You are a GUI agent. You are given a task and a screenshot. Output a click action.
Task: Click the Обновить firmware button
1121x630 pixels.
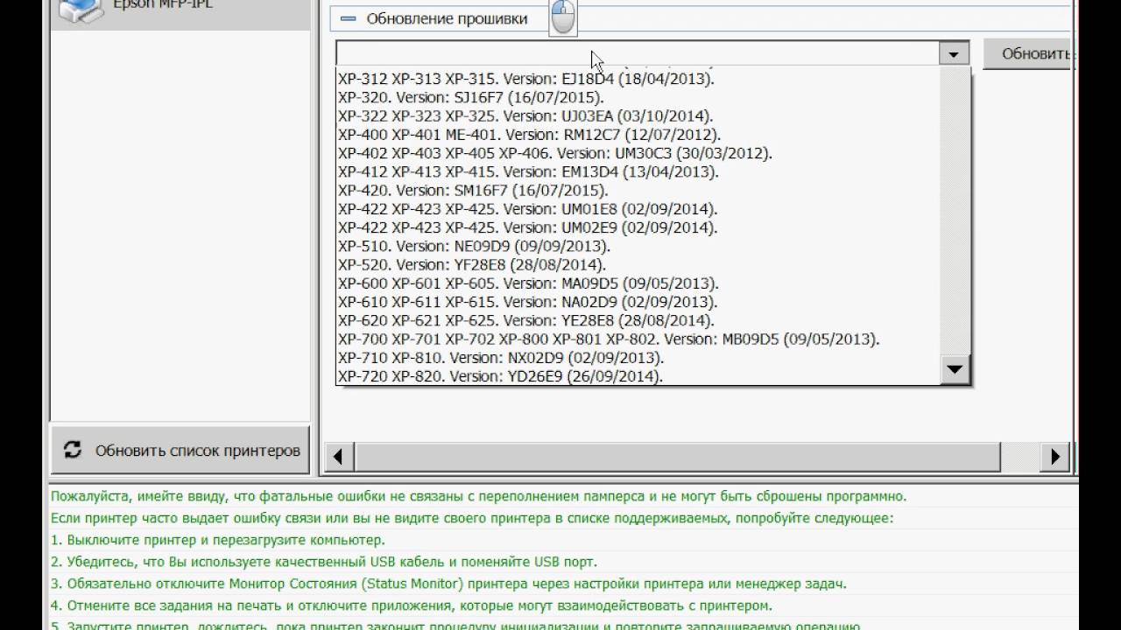click(1029, 53)
